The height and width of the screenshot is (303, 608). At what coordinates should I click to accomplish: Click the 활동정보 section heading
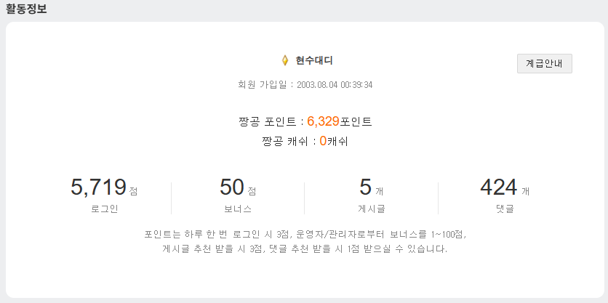[x=26, y=9]
